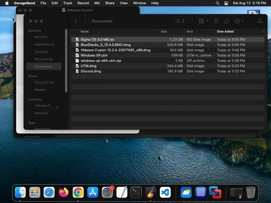Open the App Store Dock icon
This screenshot has height=203, width=271.
(x=93, y=192)
